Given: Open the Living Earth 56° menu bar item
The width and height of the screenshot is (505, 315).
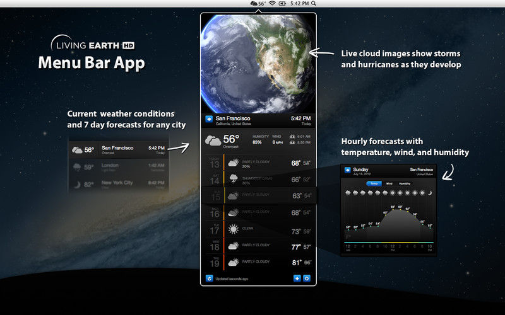Looking at the screenshot, I should tap(258, 4).
